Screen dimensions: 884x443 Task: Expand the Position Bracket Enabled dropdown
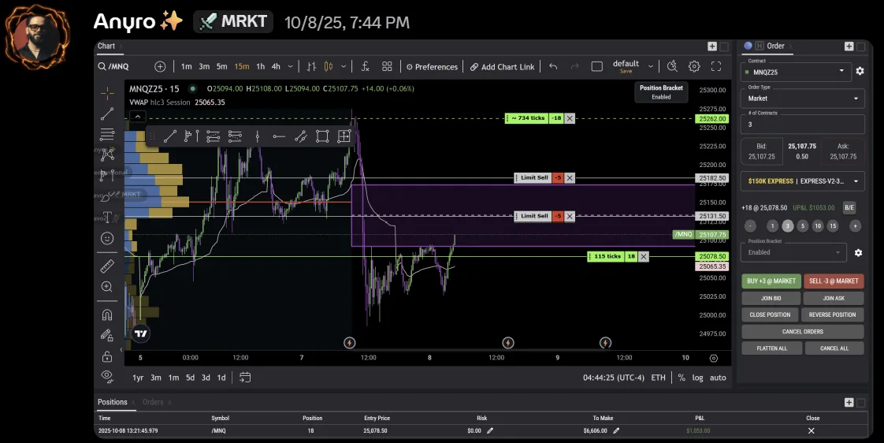(x=794, y=252)
